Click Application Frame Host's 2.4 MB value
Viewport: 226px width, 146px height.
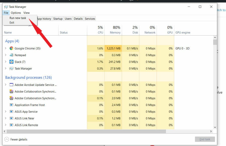116,105
